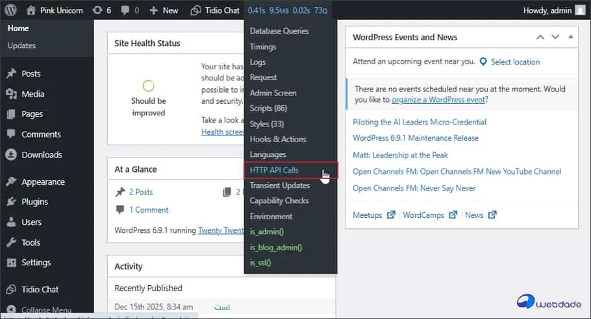Collapse the WordPress Events and News panel
This screenshot has height=319, width=591.
coord(571,38)
